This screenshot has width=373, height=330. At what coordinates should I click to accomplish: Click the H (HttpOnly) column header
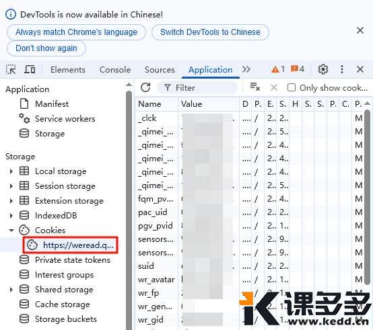click(295, 104)
